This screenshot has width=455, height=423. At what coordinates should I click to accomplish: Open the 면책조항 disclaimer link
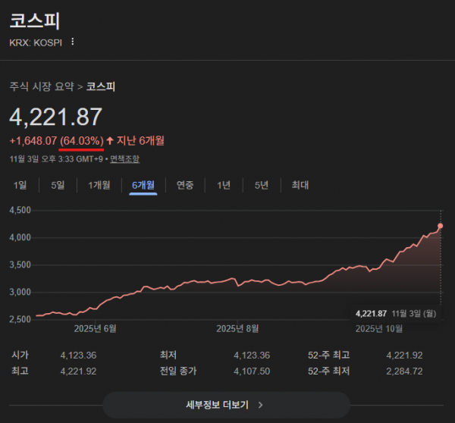[124, 159]
